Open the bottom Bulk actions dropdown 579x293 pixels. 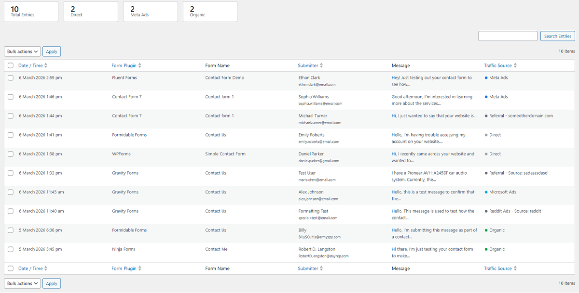pyautogui.click(x=22, y=283)
